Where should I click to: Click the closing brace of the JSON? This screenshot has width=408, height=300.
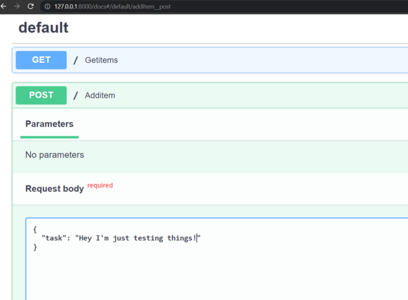pos(35,247)
